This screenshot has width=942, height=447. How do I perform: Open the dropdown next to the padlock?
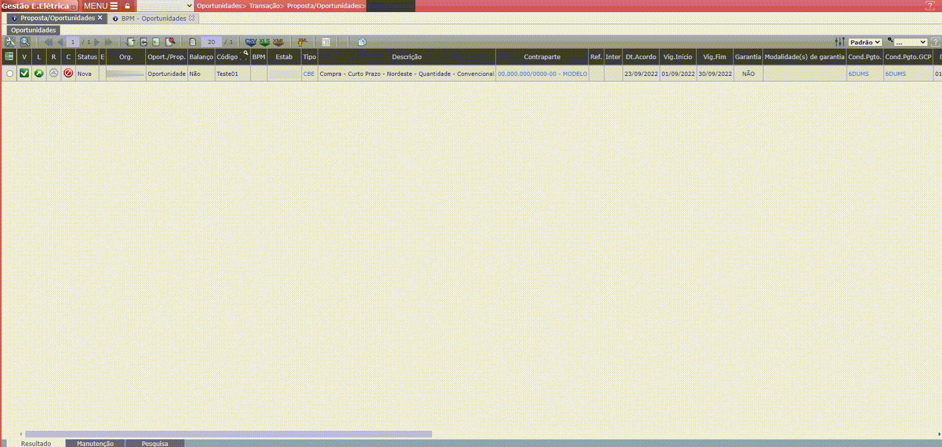165,6
